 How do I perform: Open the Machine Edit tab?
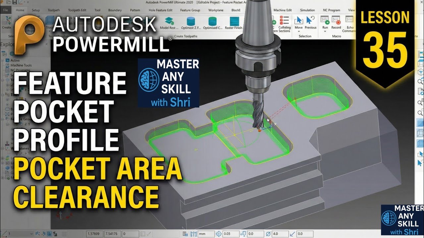coord(283,10)
